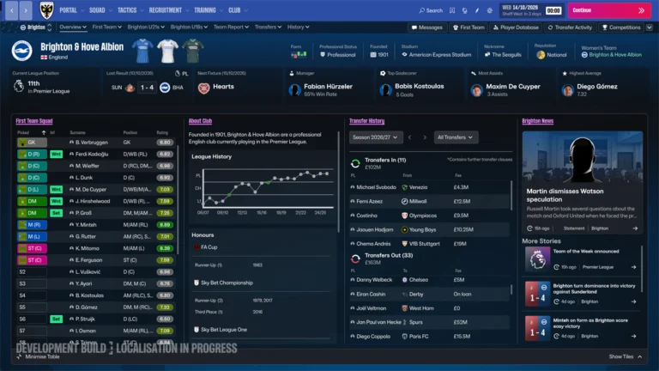
Task: Open the Brighton News heading link
Action: 537,121
